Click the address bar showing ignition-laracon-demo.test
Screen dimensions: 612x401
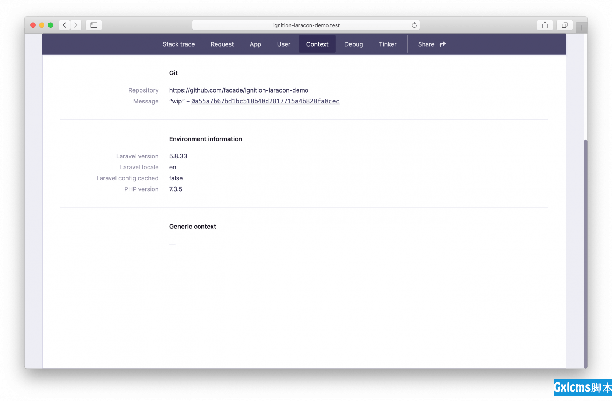click(306, 25)
